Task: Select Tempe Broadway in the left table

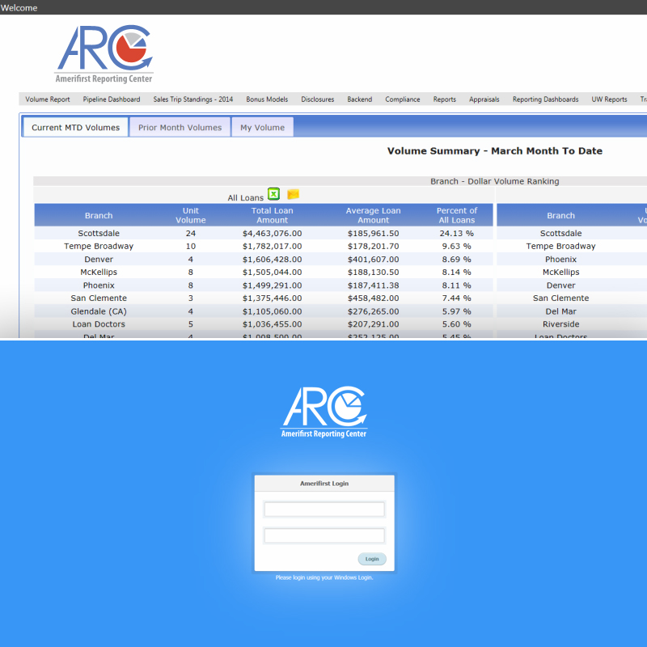Action: point(99,246)
